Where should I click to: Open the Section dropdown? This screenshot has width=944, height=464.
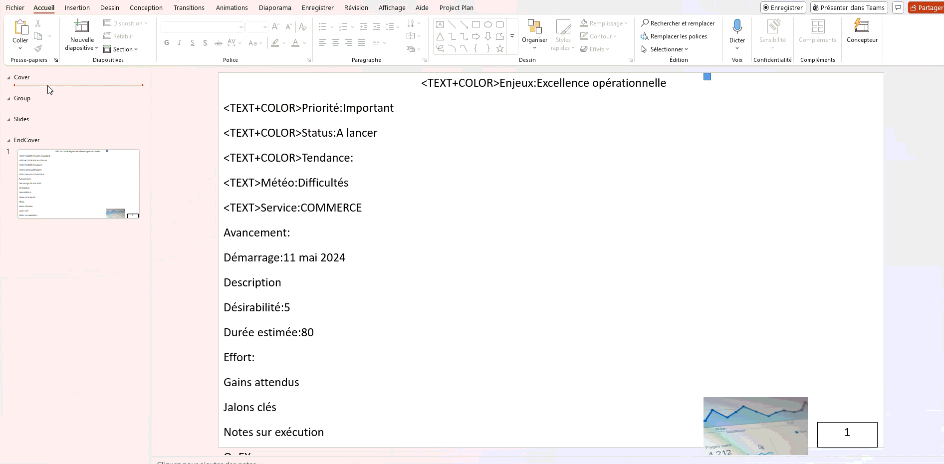pos(121,49)
